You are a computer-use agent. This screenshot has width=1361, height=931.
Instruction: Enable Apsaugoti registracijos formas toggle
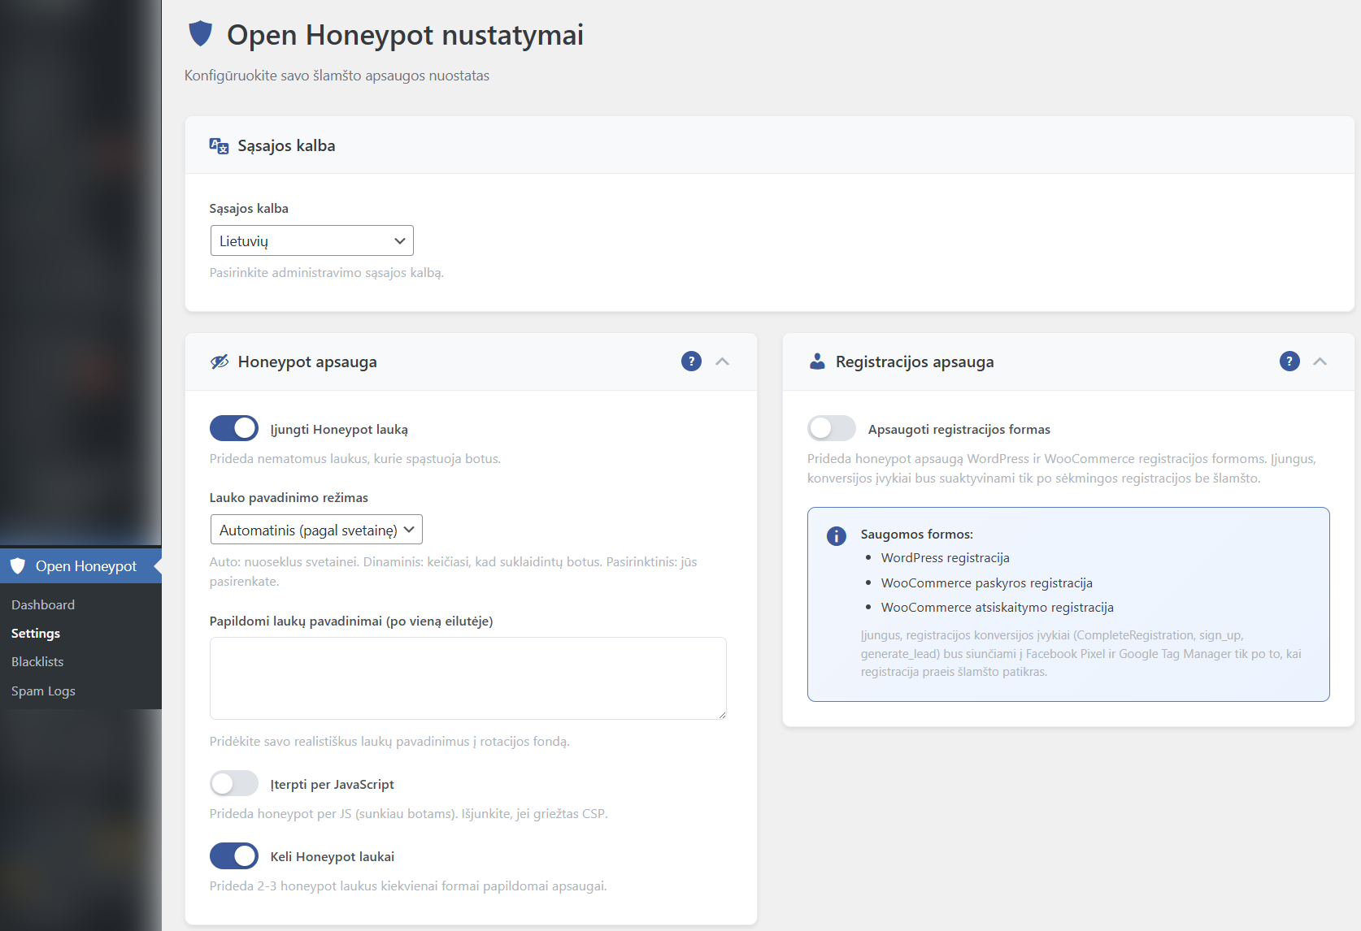pyautogui.click(x=832, y=428)
